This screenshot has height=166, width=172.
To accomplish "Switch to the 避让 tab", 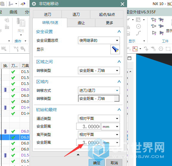I will [81, 23].
